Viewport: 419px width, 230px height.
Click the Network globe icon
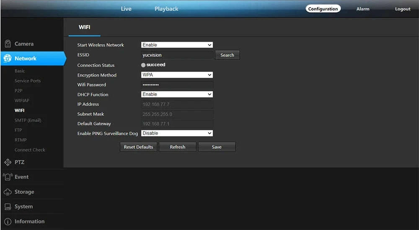[x=8, y=59]
